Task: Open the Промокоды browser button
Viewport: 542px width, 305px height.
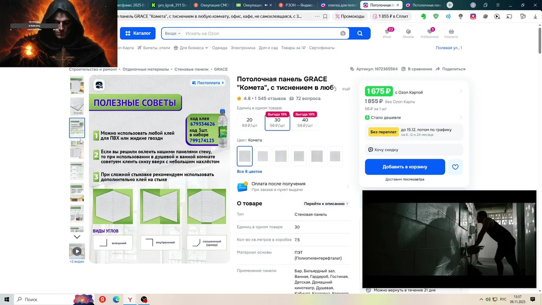Action: 349,17
